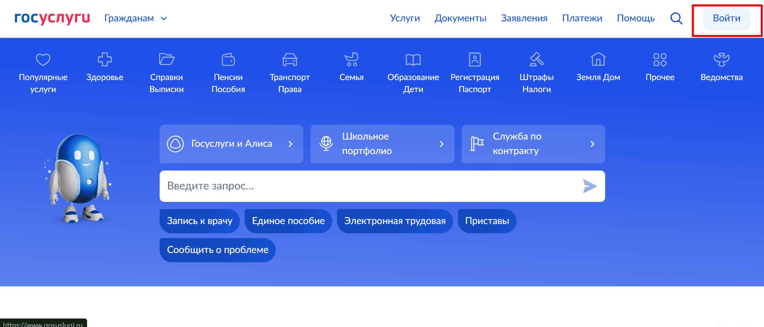Click the Введите запрос search field
This screenshot has width=764, height=327.
pyautogui.click(x=382, y=186)
